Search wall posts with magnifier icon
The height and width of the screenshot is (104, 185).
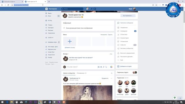pyautogui.click(x=112, y=73)
